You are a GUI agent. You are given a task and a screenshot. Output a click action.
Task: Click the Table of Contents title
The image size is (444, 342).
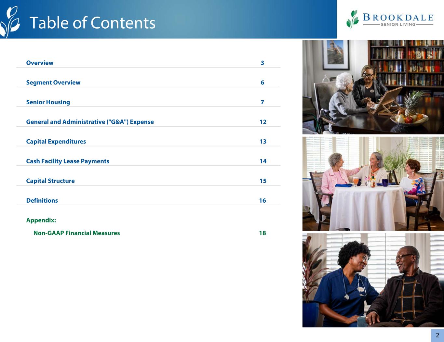pyautogui.click(x=92, y=23)
